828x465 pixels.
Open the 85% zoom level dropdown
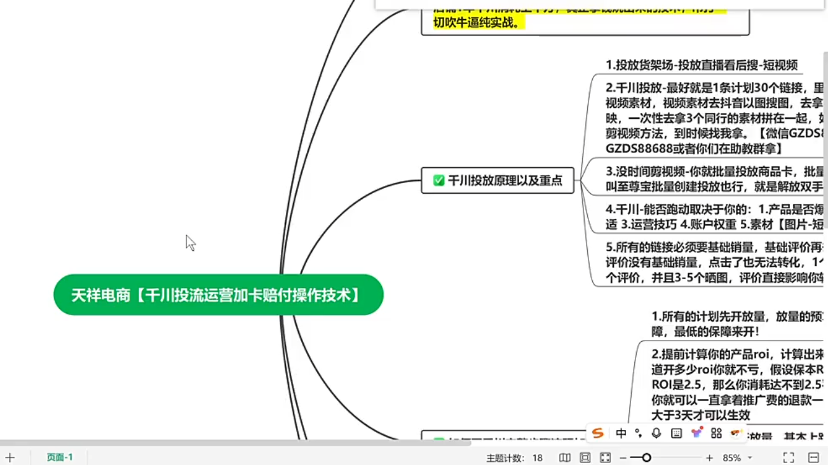click(750, 457)
